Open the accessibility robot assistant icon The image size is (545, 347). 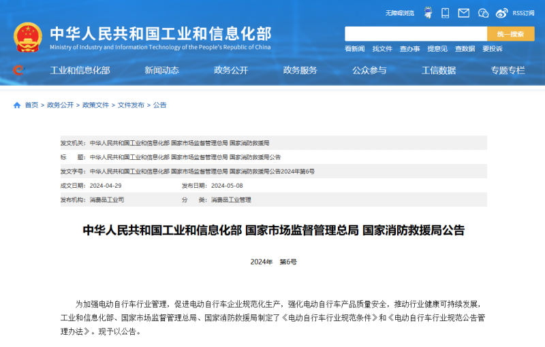click(x=429, y=13)
